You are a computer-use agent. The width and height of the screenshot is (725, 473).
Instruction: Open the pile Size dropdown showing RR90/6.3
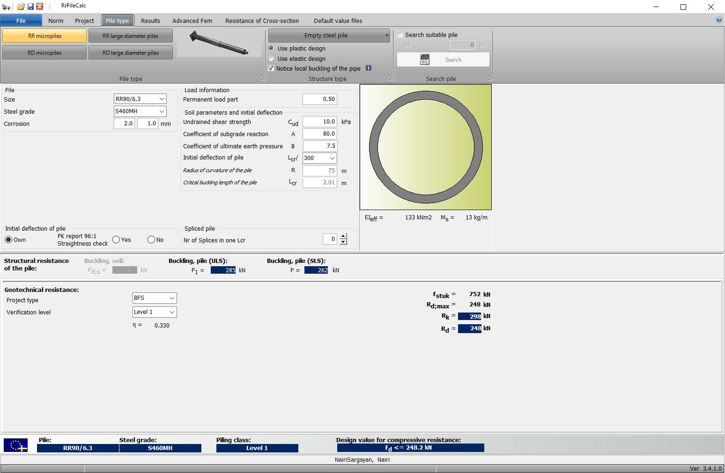(x=140, y=99)
